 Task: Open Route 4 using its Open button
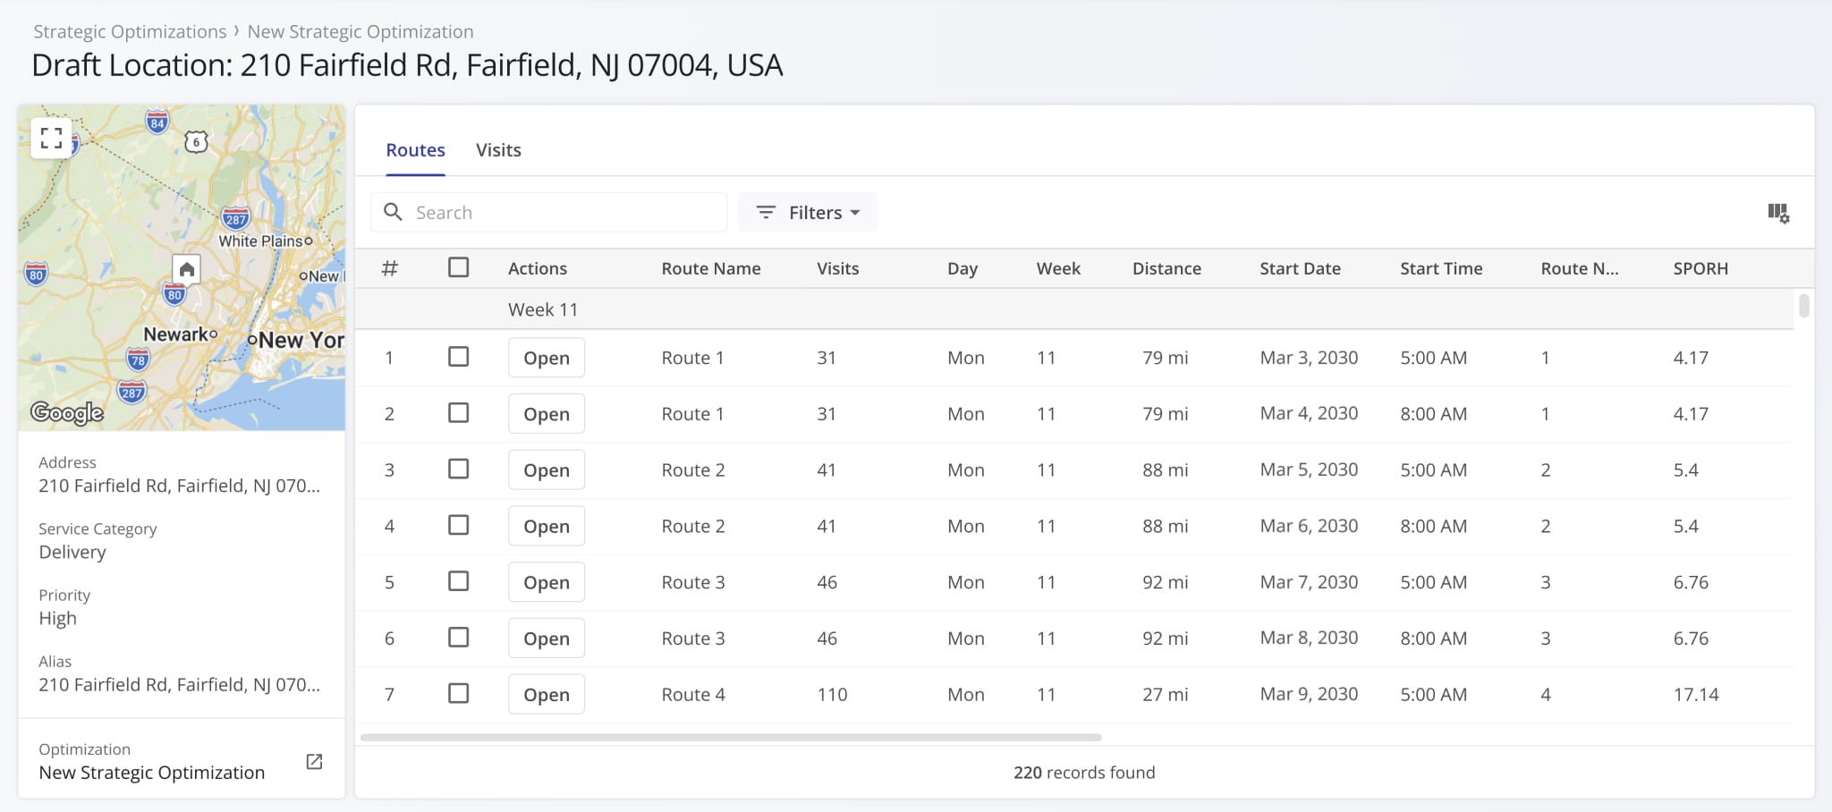click(546, 693)
